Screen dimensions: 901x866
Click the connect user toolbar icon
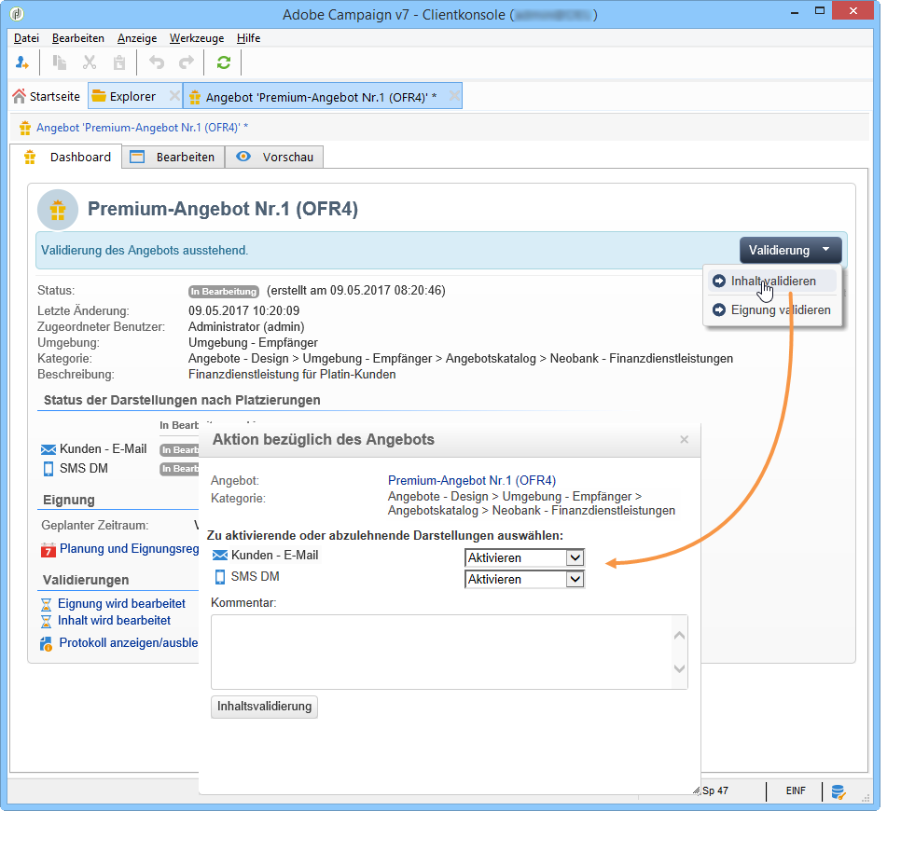pos(21,62)
